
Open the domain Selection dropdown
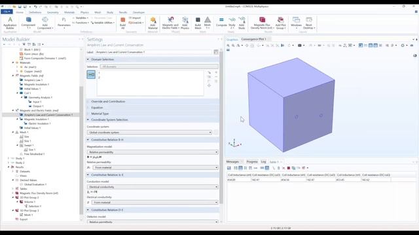[159, 67]
